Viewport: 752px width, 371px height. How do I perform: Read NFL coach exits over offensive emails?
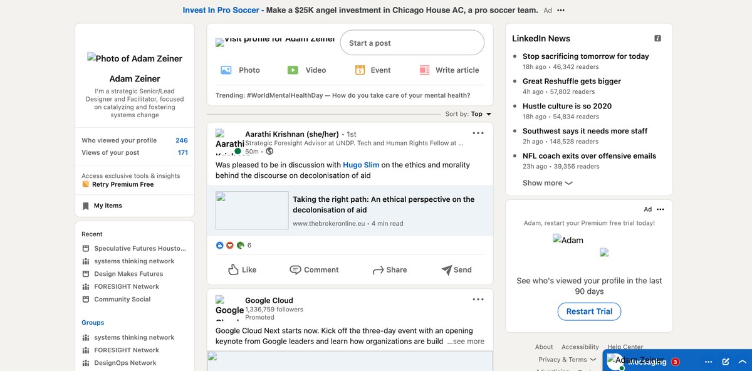[590, 156]
